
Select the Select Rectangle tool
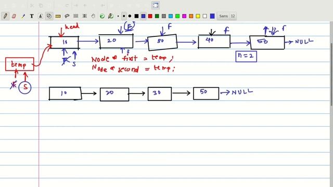(x=75, y=16)
